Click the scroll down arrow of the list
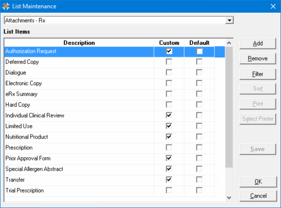 pos(229,198)
